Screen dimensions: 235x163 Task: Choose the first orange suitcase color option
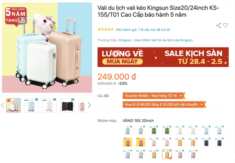click(x=180, y=142)
